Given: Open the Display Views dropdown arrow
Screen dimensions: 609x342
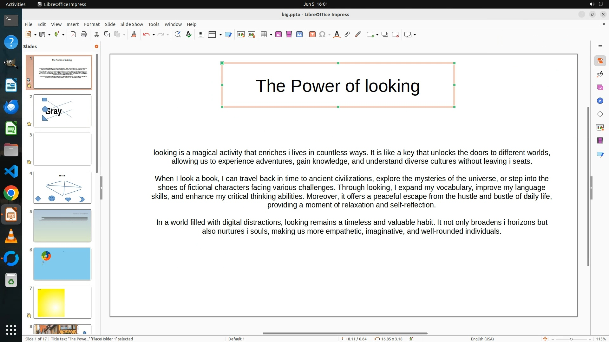Looking at the screenshot, I should tap(220, 35).
